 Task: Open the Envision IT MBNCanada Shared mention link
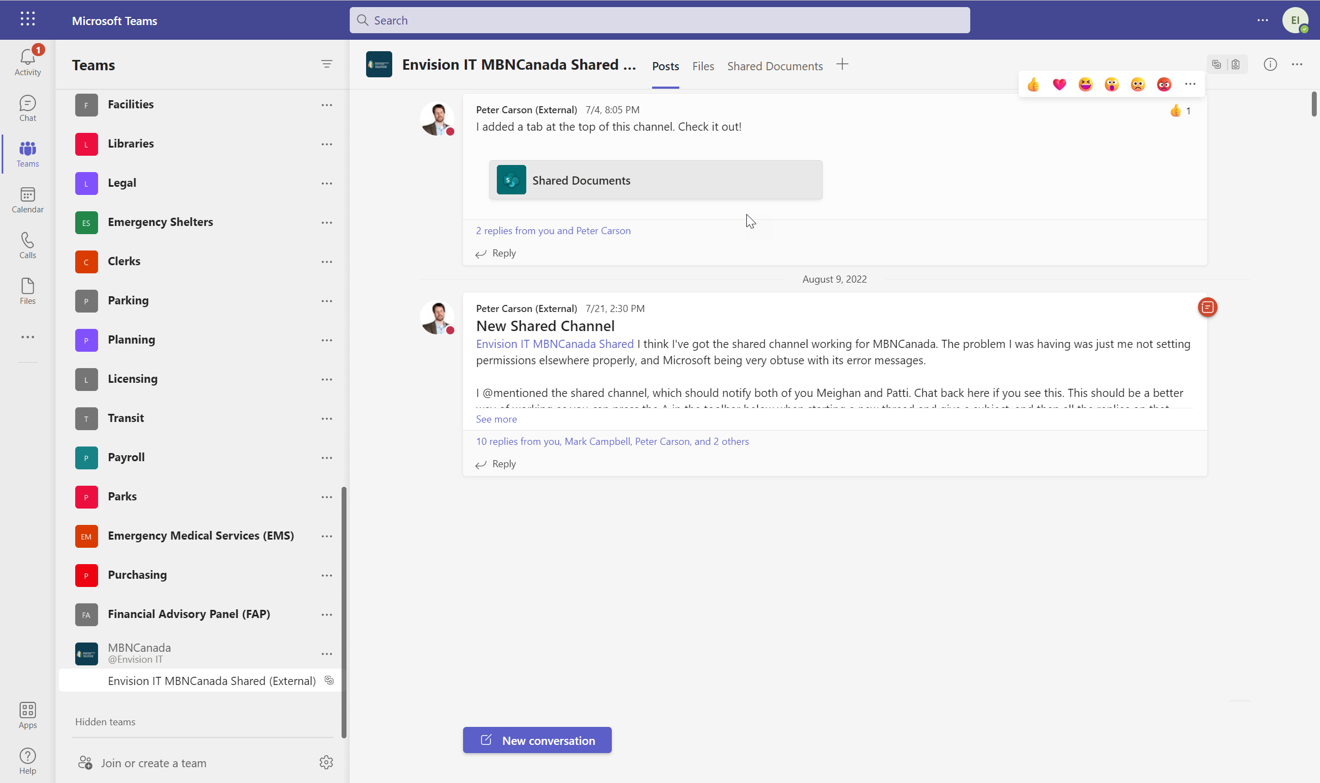[x=555, y=344]
